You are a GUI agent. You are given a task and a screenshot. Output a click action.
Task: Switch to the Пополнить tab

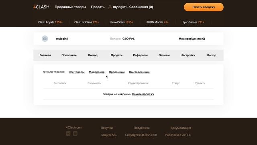[69, 55]
